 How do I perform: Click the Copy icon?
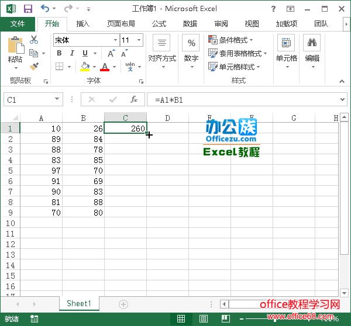(34, 53)
